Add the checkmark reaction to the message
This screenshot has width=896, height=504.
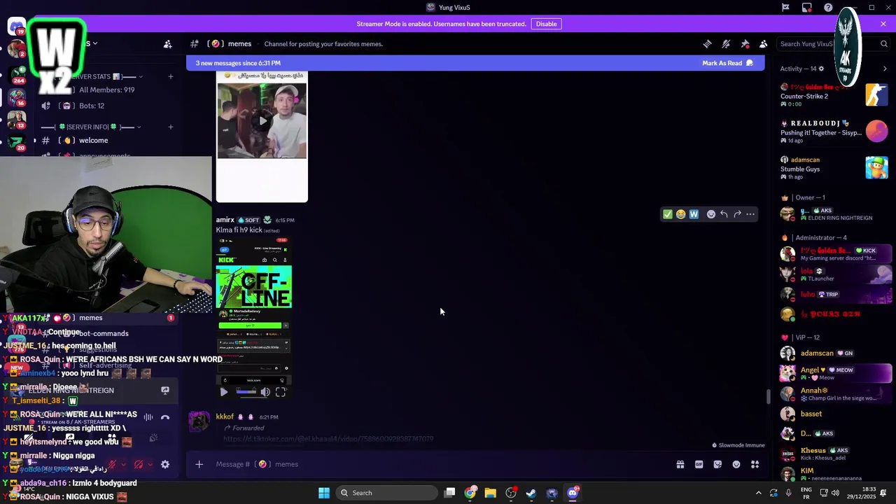(x=668, y=214)
